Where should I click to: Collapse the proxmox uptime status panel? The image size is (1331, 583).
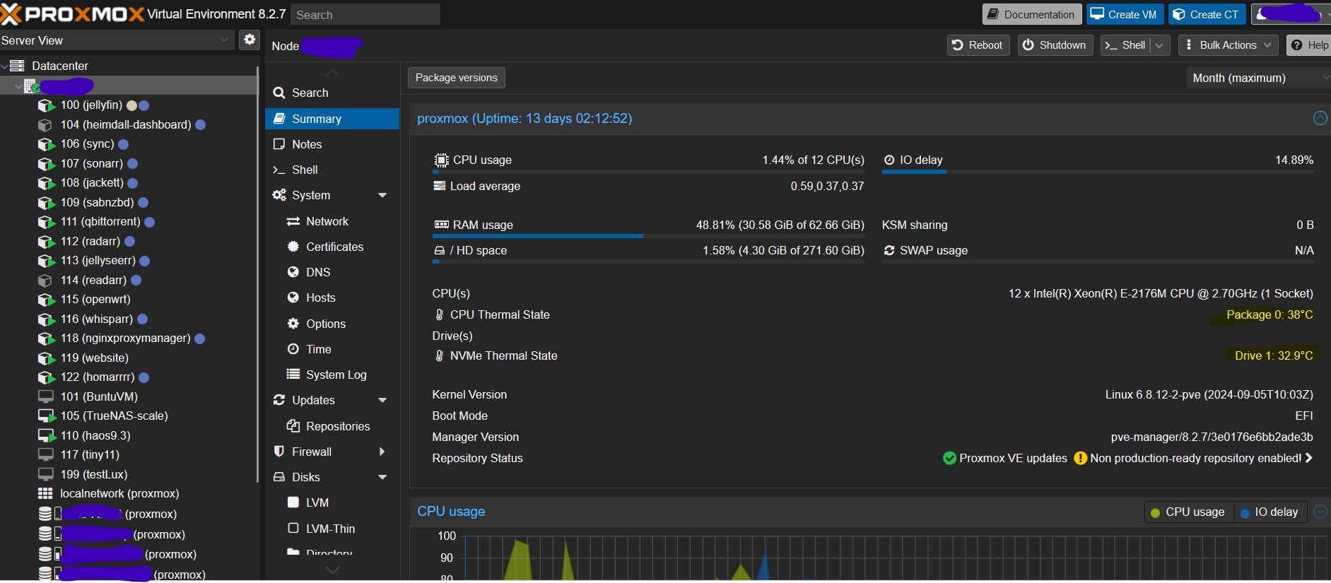pos(1320,118)
